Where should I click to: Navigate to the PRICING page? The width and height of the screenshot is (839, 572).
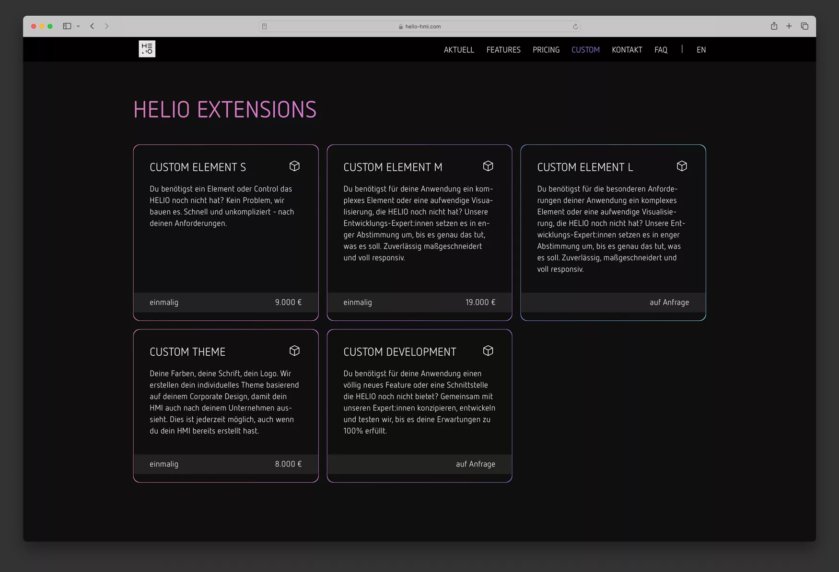click(546, 50)
